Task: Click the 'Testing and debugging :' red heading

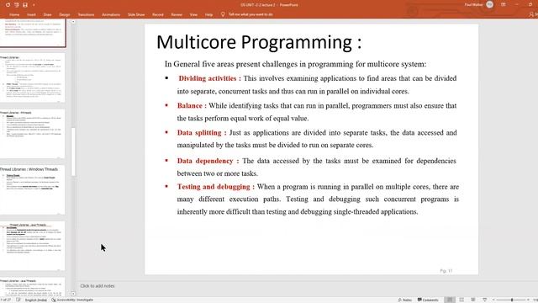Action: point(216,187)
